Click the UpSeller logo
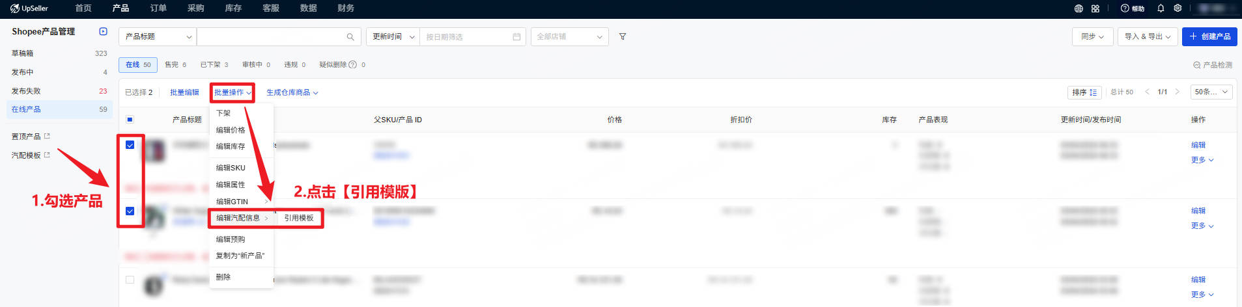The width and height of the screenshot is (1242, 307). pyautogui.click(x=29, y=8)
